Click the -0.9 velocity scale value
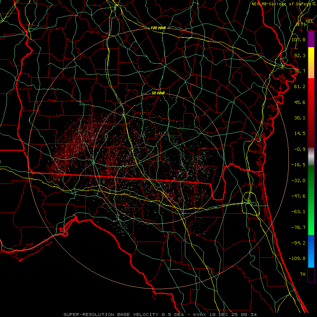Image resolution: width=317 pixels, height=317 pixels. click(x=300, y=149)
